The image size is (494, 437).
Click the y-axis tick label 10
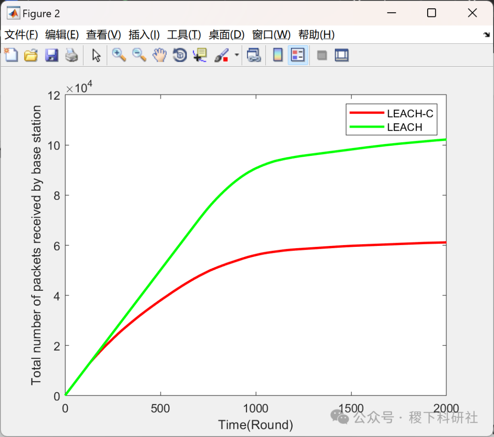[54, 145]
